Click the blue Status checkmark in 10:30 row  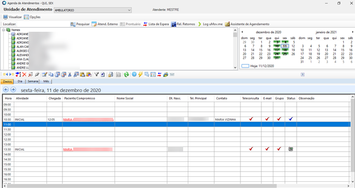pos(291,119)
